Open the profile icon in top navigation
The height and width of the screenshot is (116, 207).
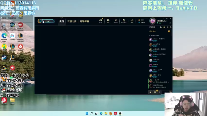pyautogui.click(x=101, y=21)
